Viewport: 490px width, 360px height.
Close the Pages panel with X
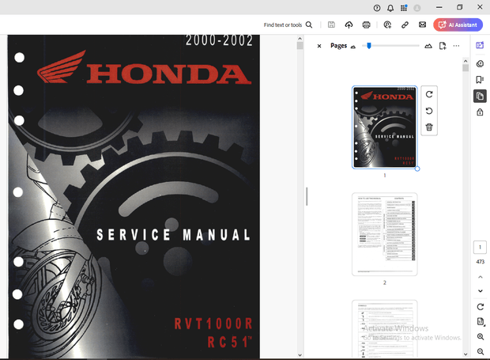(319, 46)
